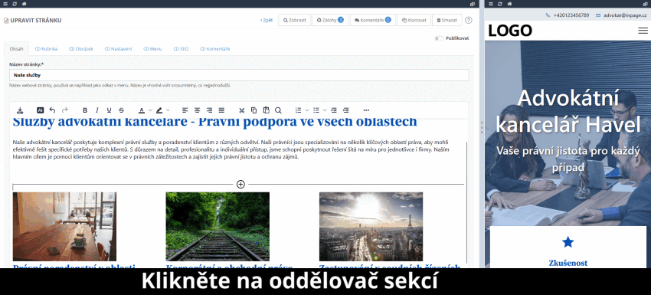Expand the numbered list style dropdown
651x295 pixels.
[x=307, y=110]
